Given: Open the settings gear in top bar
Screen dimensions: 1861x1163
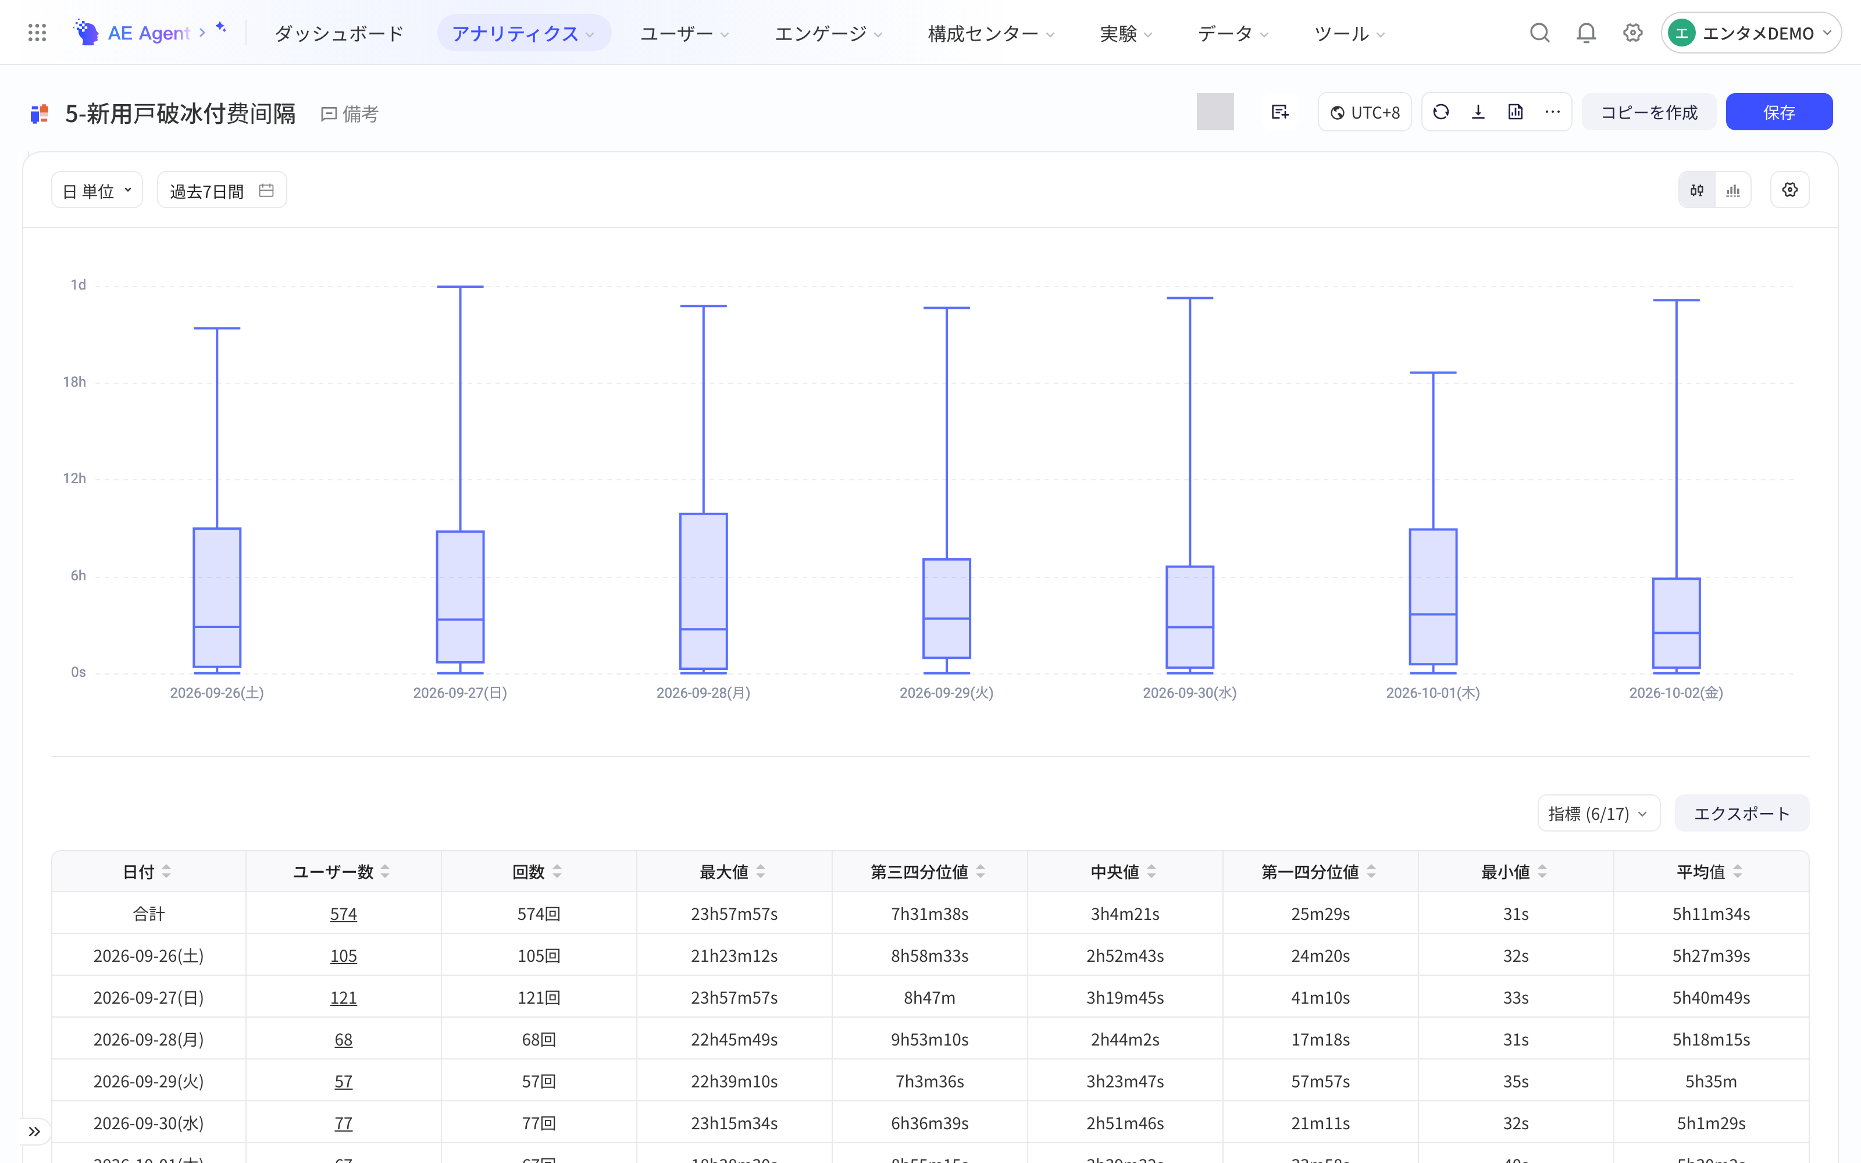Looking at the screenshot, I should pyautogui.click(x=1632, y=33).
